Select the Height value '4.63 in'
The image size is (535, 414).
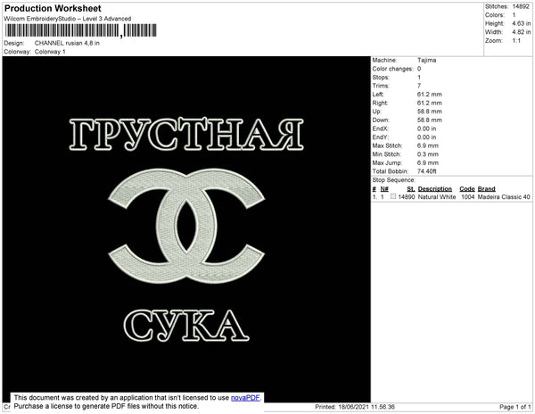(521, 23)
